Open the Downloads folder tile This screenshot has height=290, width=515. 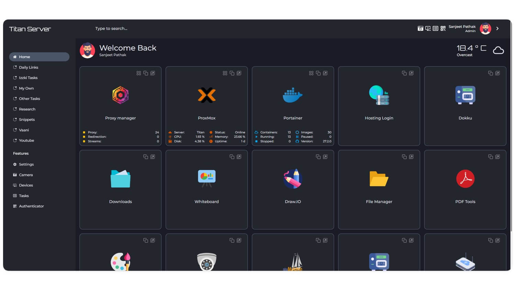[x=120, y=178]
